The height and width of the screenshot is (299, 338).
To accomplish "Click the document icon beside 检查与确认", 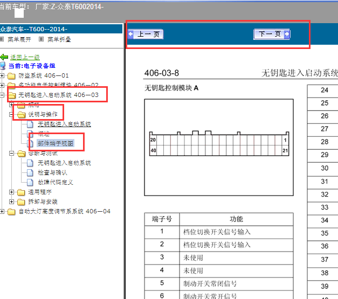I will tap(30, 173).
